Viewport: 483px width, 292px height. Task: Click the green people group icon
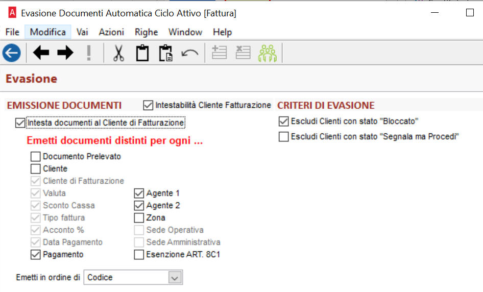[x=268, y=53]
